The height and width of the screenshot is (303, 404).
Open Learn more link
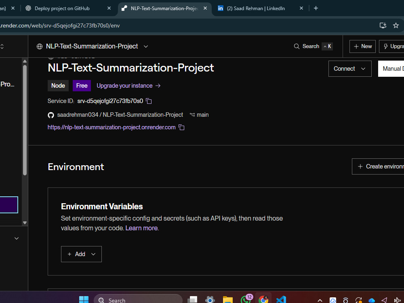[x=141, y=228]
